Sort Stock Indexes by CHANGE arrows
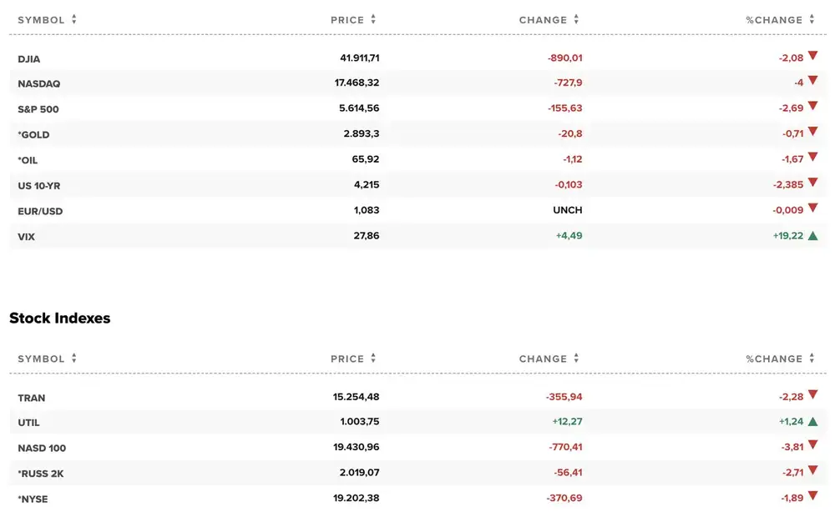Screen dimensions: 835x517 click(576, 358)
